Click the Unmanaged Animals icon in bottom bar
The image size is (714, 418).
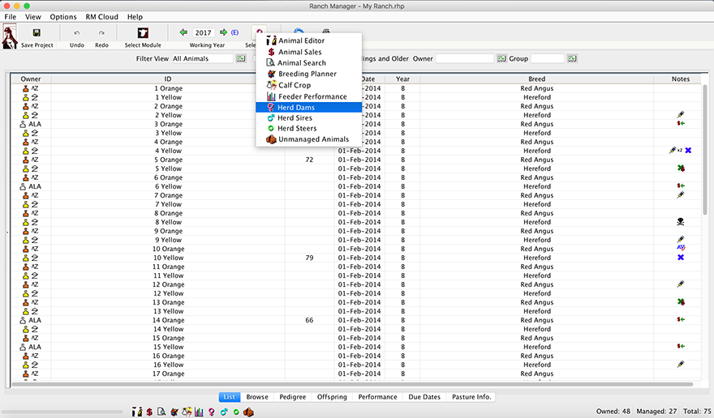pos(249,412)
